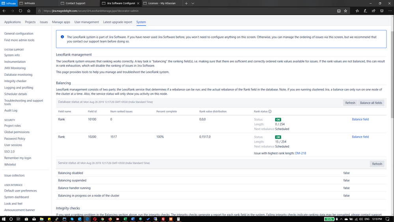This screenshot has width=394, height=222.
Task: Open File Explorer from taskbar
Action: pyautogui.click(x=41, y=219)
